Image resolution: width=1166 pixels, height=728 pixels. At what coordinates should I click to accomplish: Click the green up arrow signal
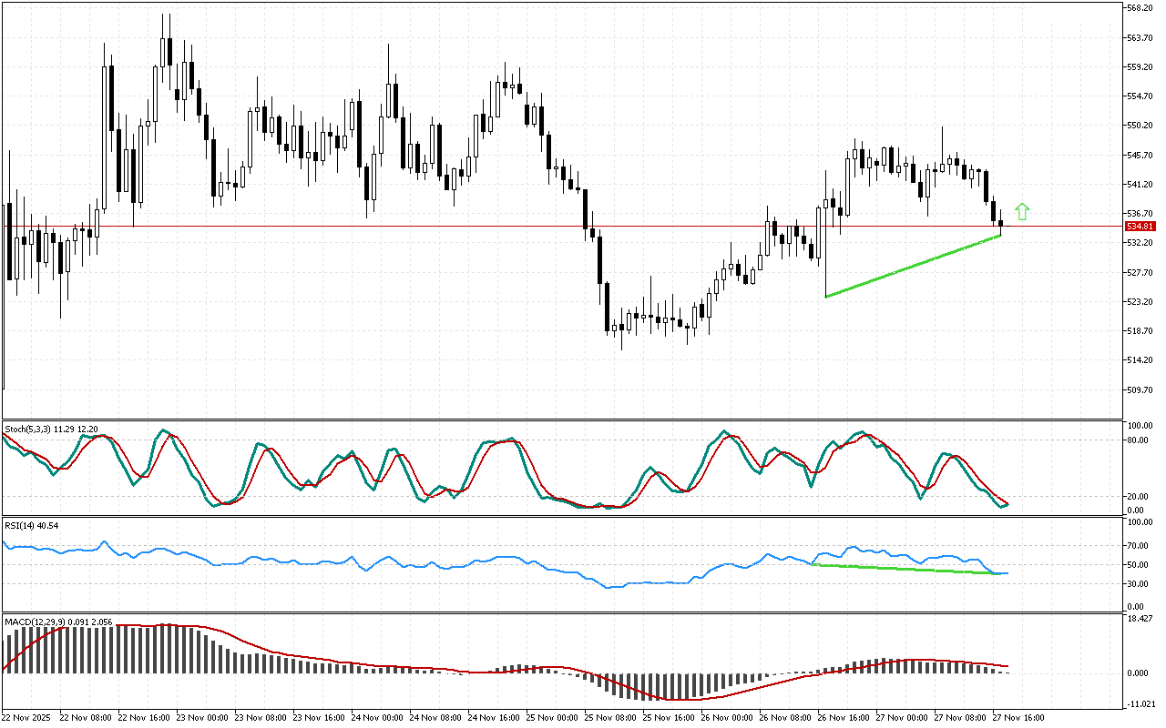pyautogui.click(x=1022, y=212)
